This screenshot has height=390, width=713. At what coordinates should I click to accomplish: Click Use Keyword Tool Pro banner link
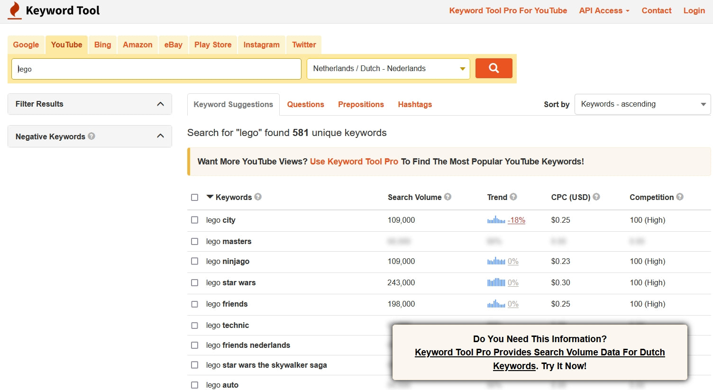pyautogui.click(x=354, y=162)
